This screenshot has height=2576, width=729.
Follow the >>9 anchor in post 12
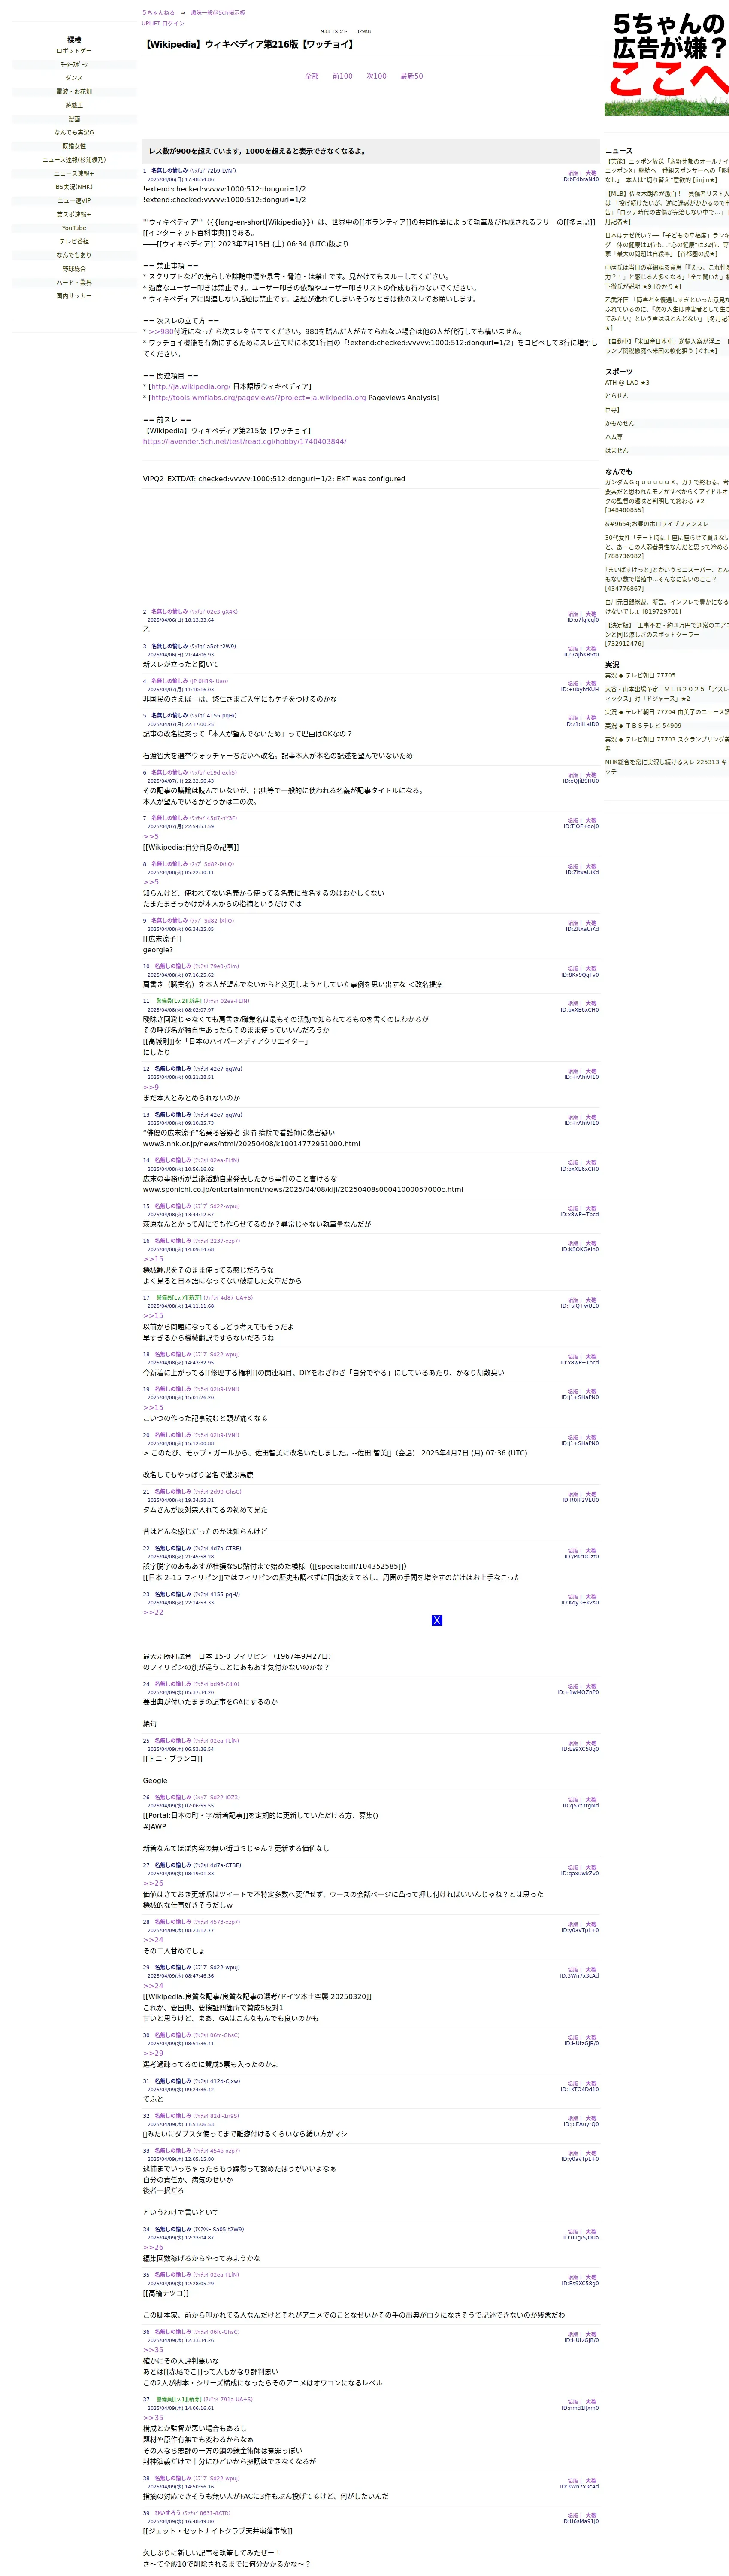coord(151,1087)
